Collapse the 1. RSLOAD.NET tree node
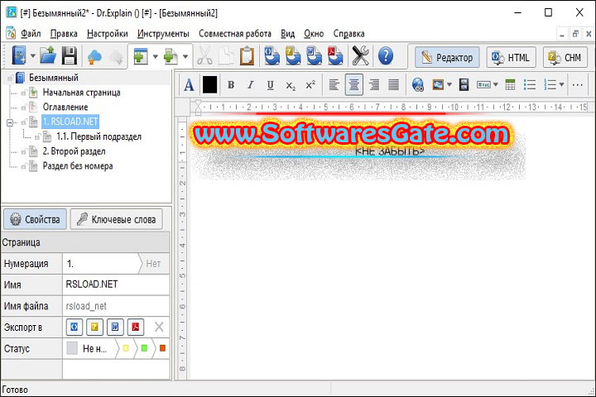Screen dimensions: 596x397 tap(10, 122)
